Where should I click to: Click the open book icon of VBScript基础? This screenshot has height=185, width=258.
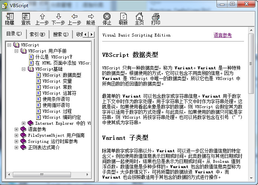point(31,69)
